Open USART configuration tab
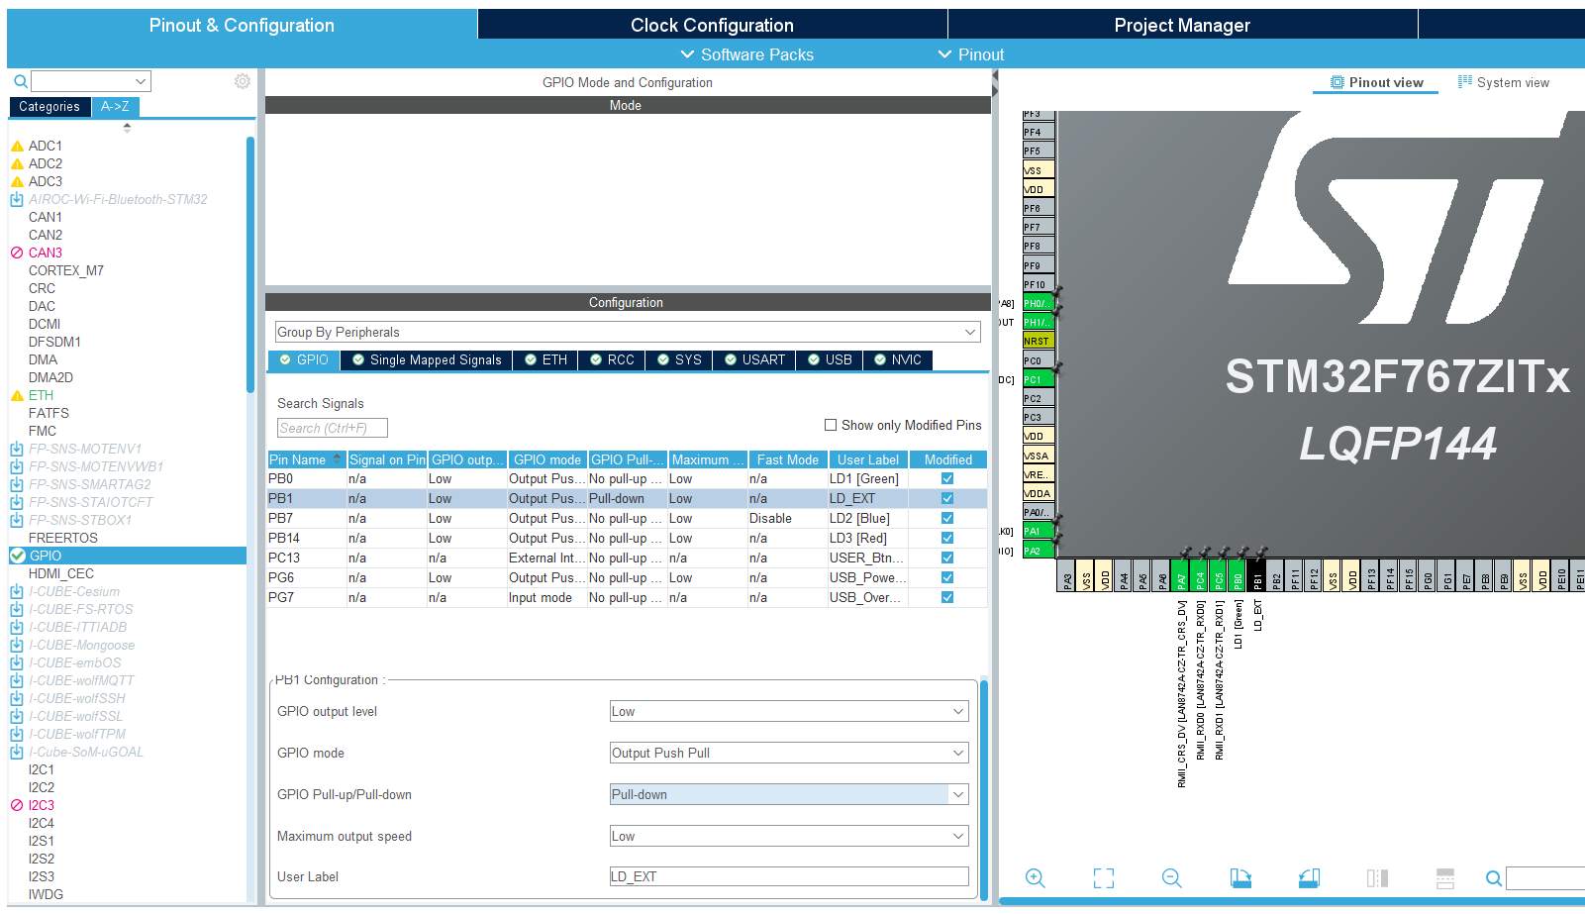Screen dimensions: 1585x914 754,359
